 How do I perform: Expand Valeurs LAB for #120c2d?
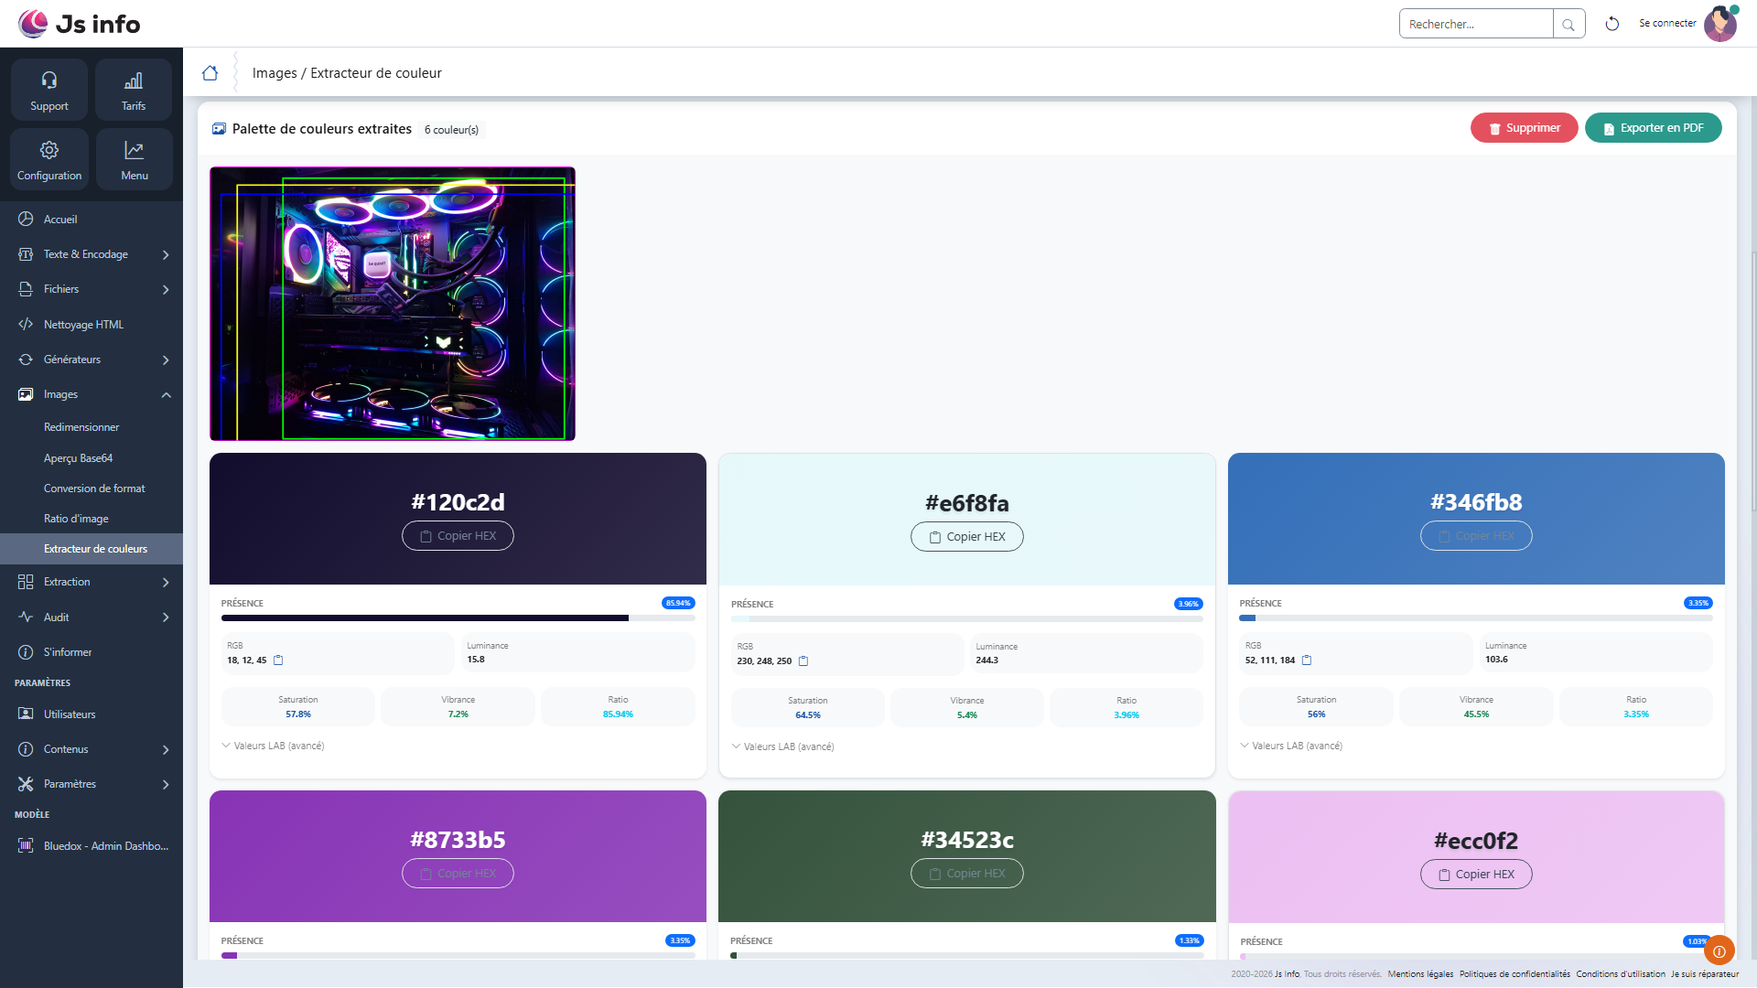[273, 746]
